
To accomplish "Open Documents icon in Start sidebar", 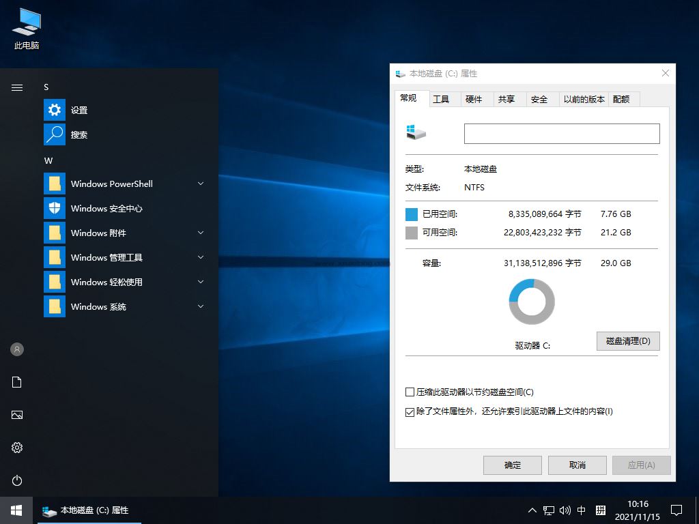I will pyautogui.click(x=17, y=382).
